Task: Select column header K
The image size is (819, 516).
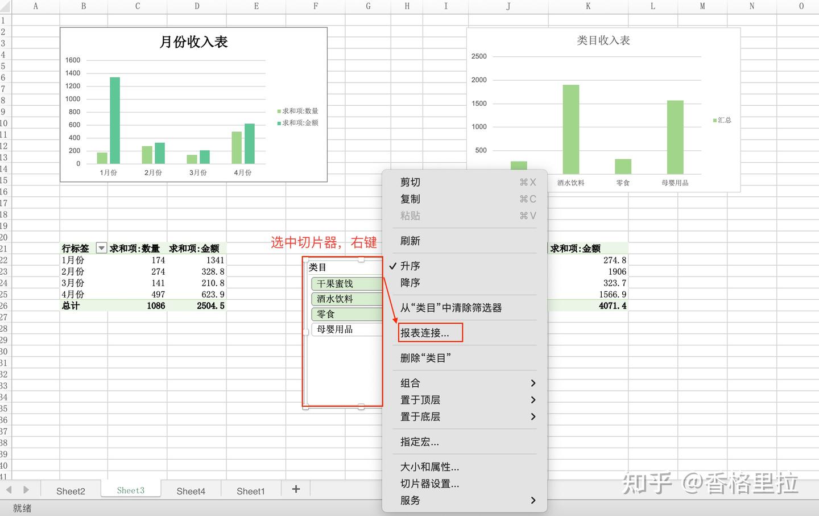Action: pyautogui.click(x=588, y=6)
